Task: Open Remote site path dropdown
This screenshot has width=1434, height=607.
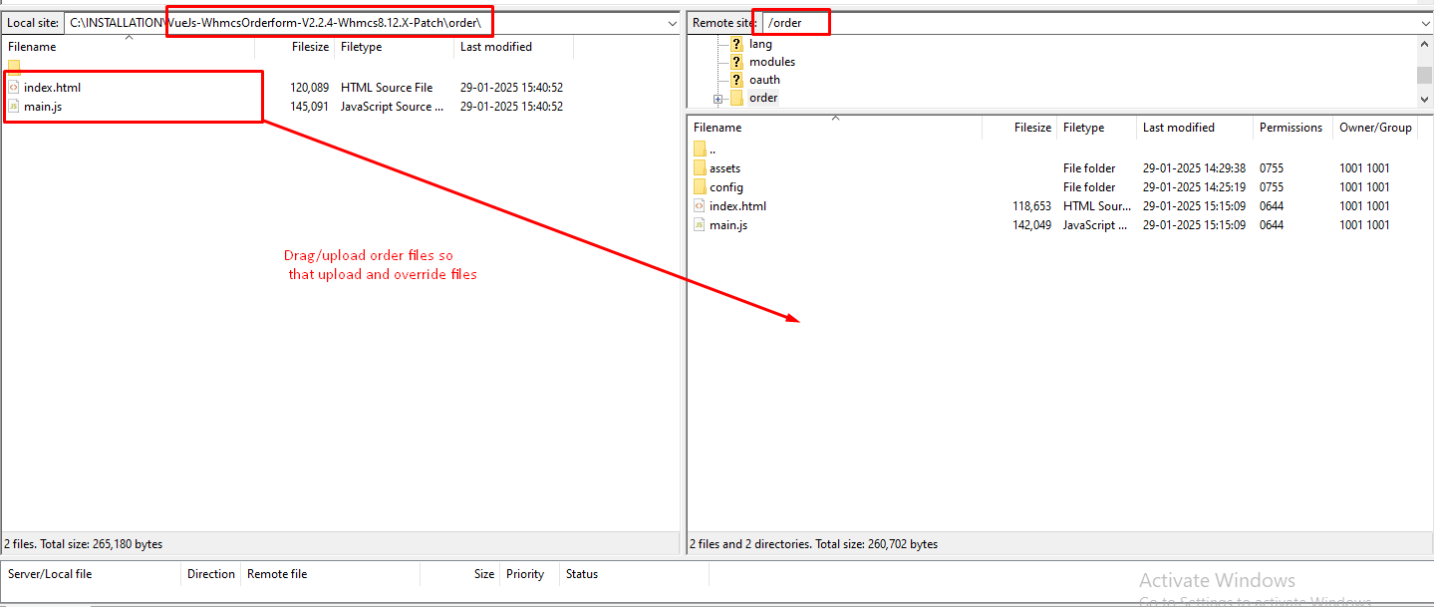Action: (x=1424, y=23)
